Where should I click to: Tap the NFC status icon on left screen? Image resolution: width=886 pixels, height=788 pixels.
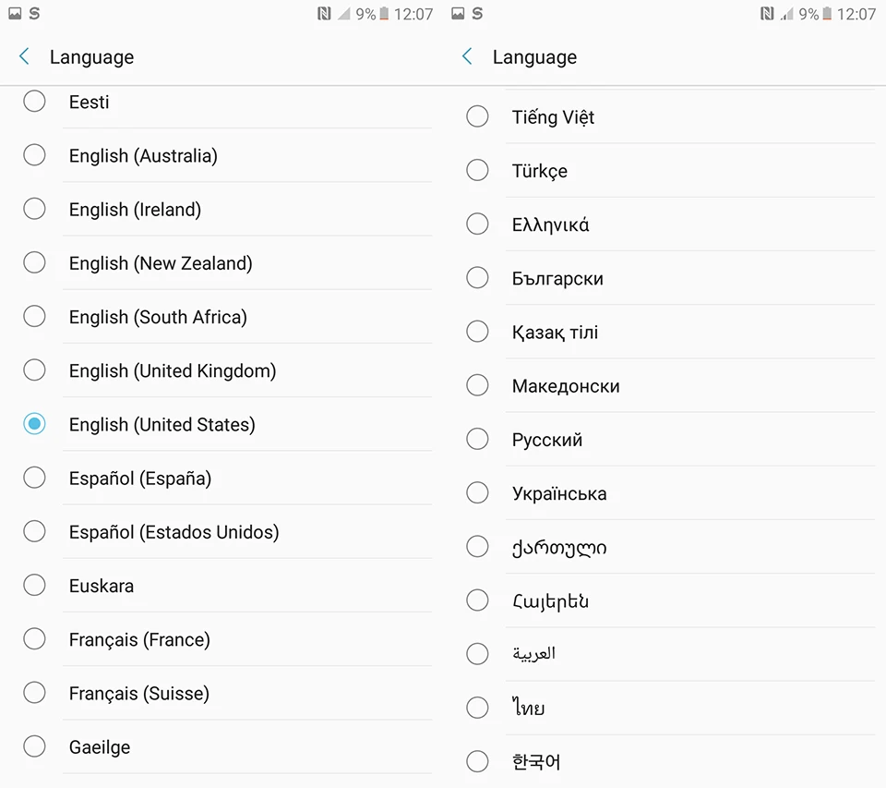click(324, 14)
